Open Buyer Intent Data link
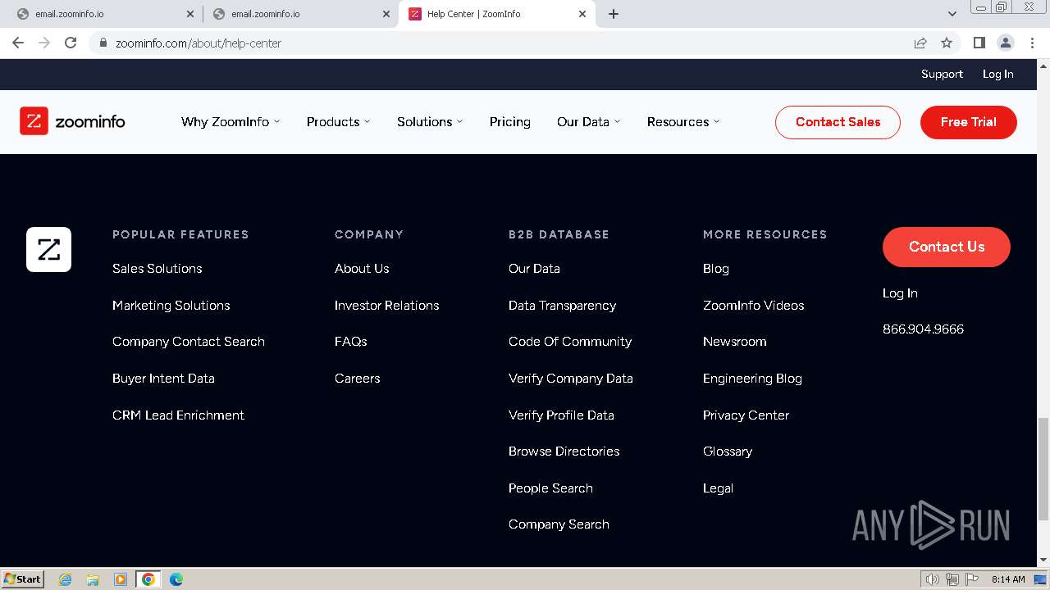The width and height of the screenshot is (1050, 590). click(x=163, y=379)
